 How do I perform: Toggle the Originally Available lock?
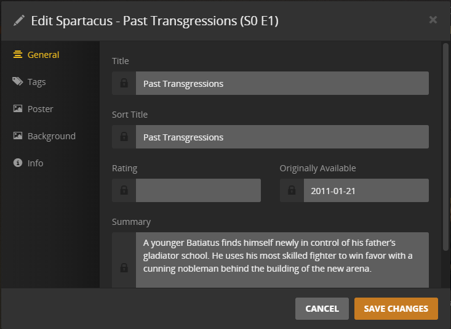coord(292,190)
